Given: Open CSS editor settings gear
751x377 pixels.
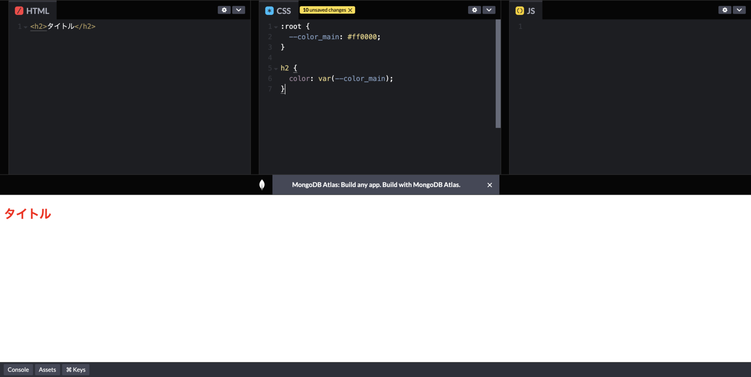Looking at the screenshot, I should pyautogui.click(x=474, y=10).
